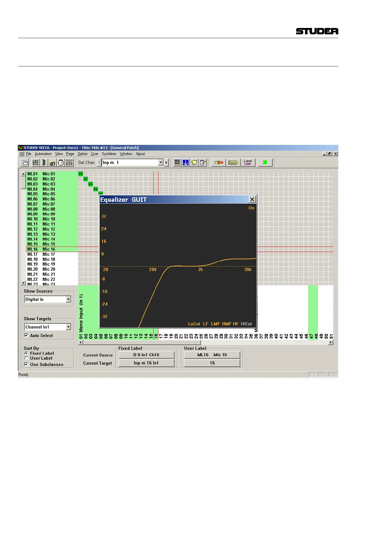This screenshot has height=535, width=378.
Task: Close the Equalizer GUIT window
Action: [x=252, y=199]
